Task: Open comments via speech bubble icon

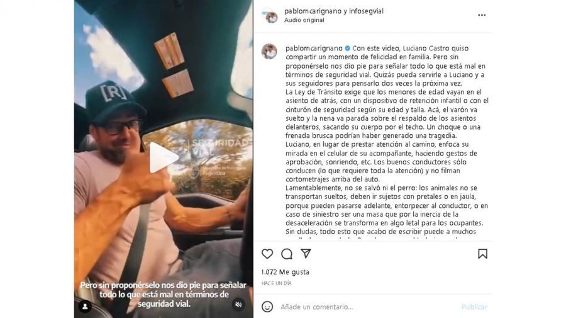Action: click(x=287, y=254)
